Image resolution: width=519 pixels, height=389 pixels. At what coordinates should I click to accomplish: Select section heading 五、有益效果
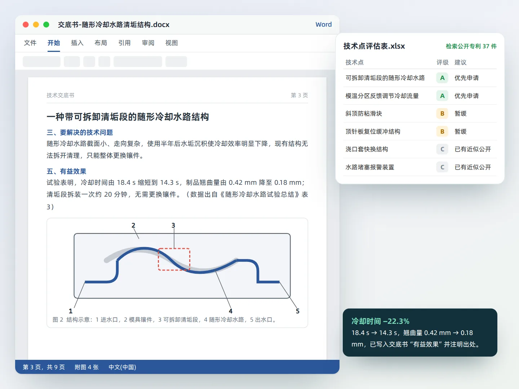[x=66, y=171]
